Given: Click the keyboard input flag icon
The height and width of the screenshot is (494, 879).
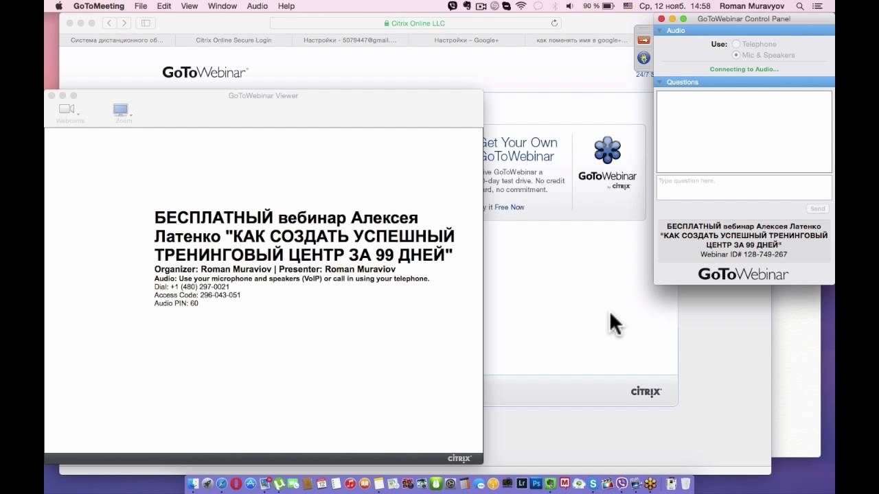Looking at the screenshot, I should point(628,6).
